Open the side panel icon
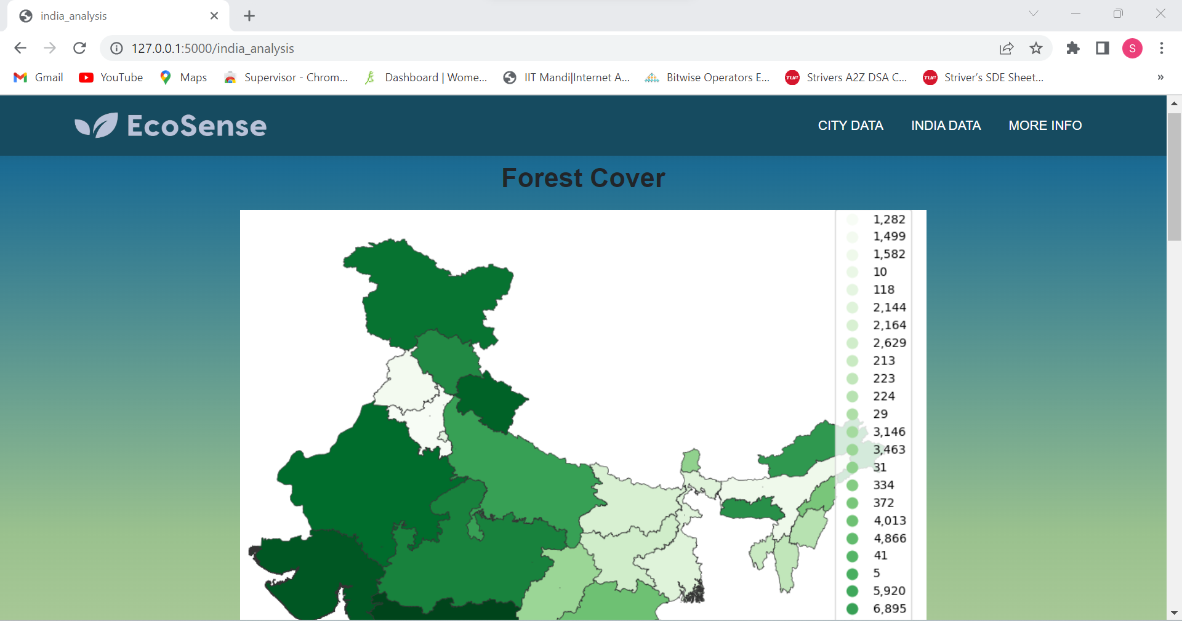Viewport: 1182px width, 621px height. pyautogui.click(x=1103, y=48)
